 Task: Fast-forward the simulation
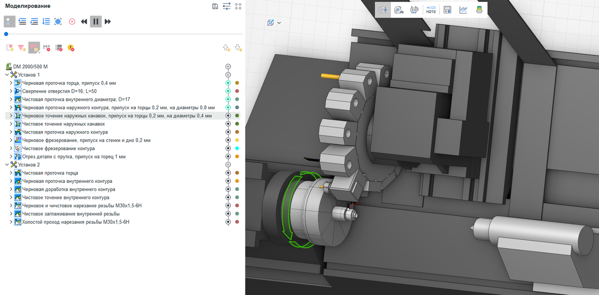[108, 21]
